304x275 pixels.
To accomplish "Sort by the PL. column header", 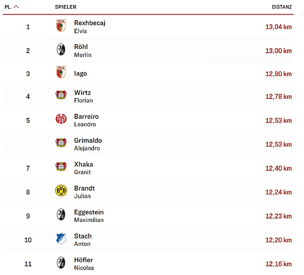I will click(x=8, y=7).
